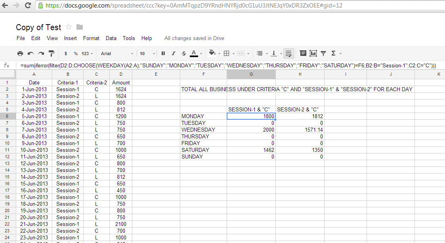Image resolution: width=445 pixels, height=243 pixels.
Task: Star the Copy of Test spreadsheet
Action: click(x=68, y=27)
